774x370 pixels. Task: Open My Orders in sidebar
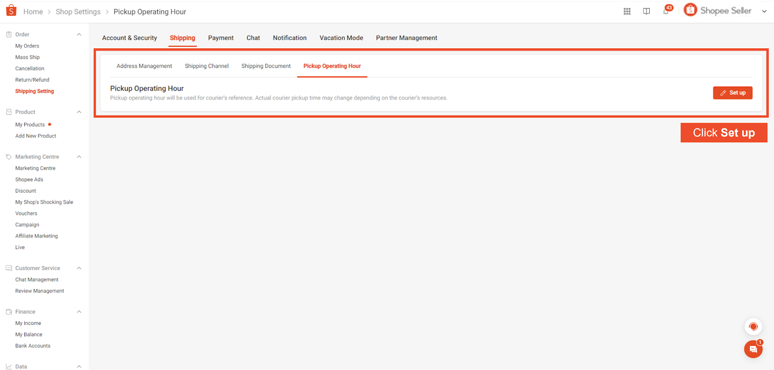pyautogui.click(x=27, y=46)
